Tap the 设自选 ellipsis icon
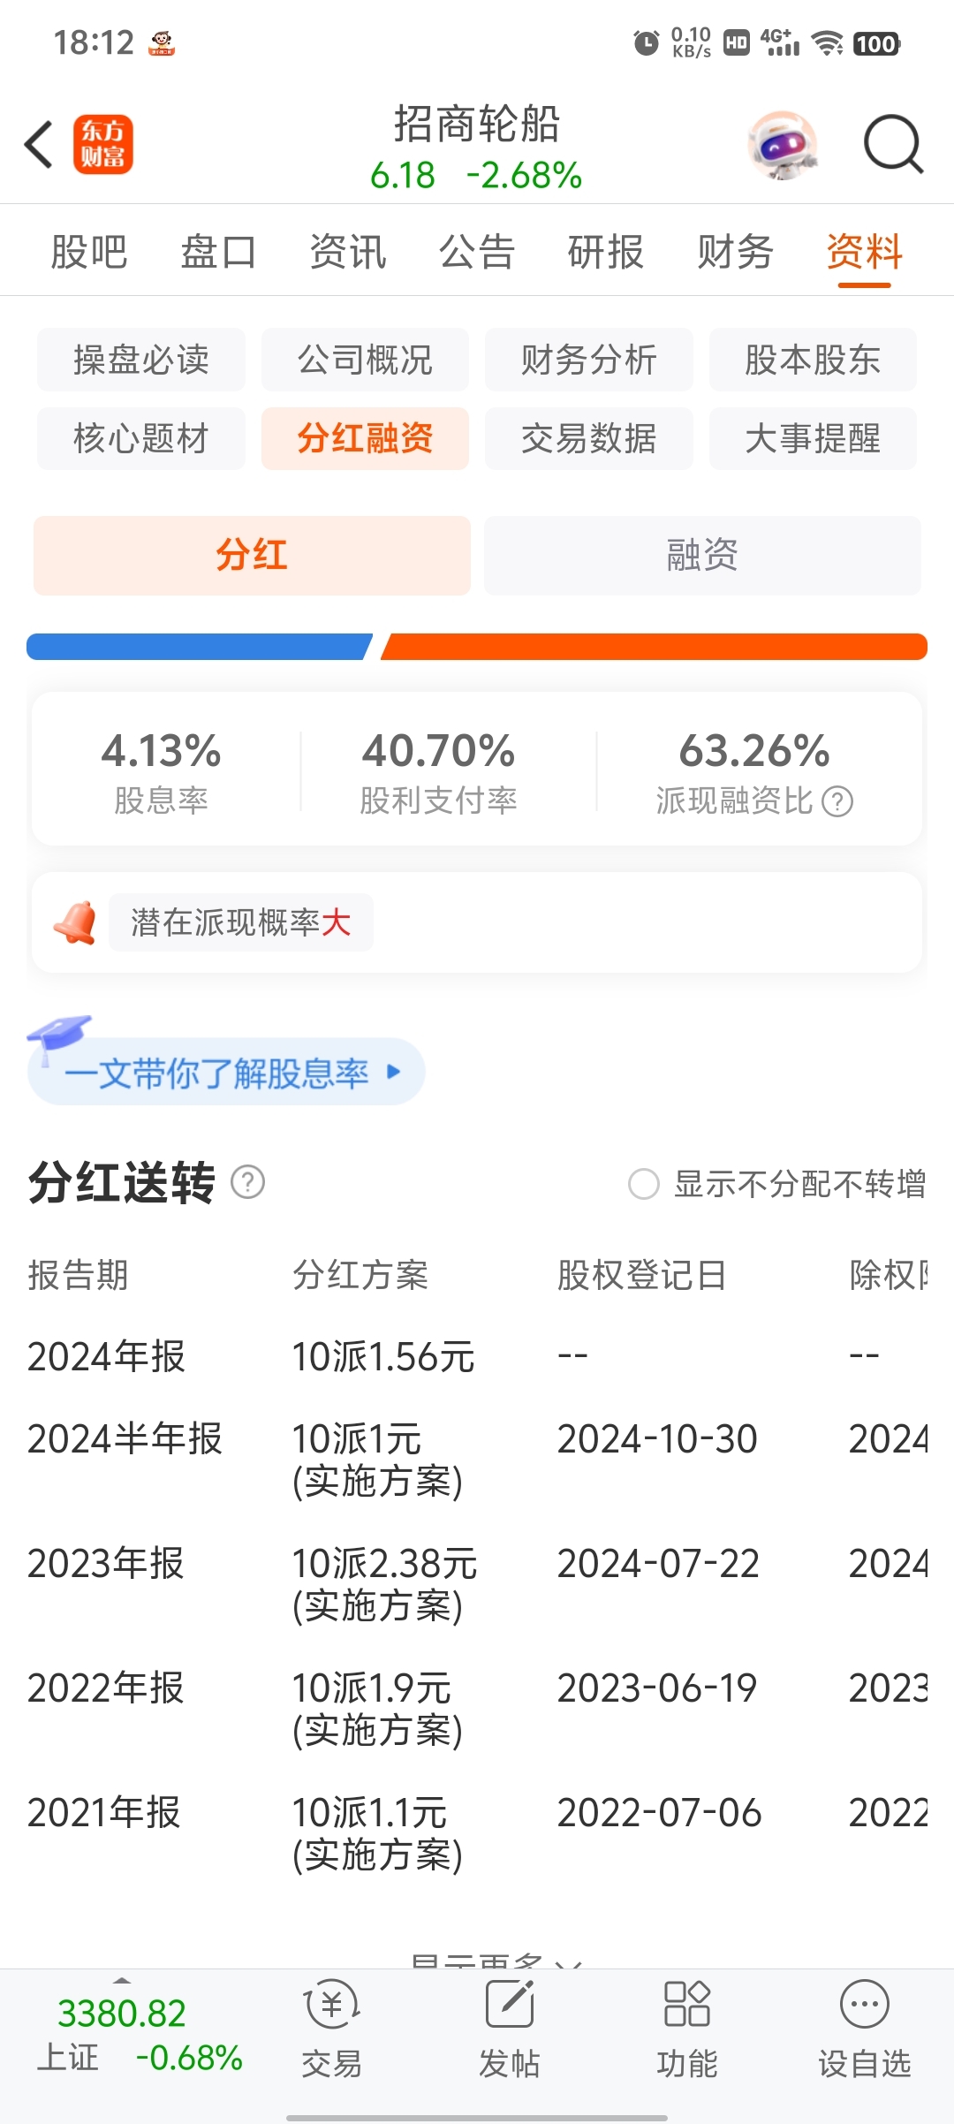Screen dimensions: 954x2124 point(864,2004)
